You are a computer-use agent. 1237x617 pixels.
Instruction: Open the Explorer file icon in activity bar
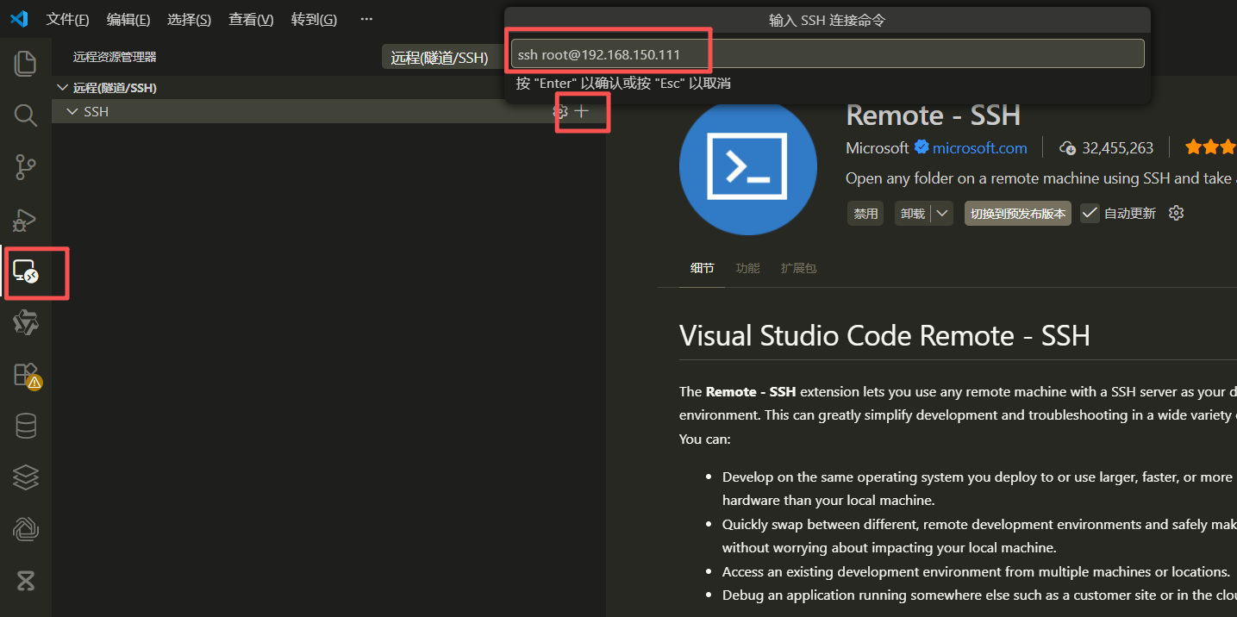click(26, 63)
